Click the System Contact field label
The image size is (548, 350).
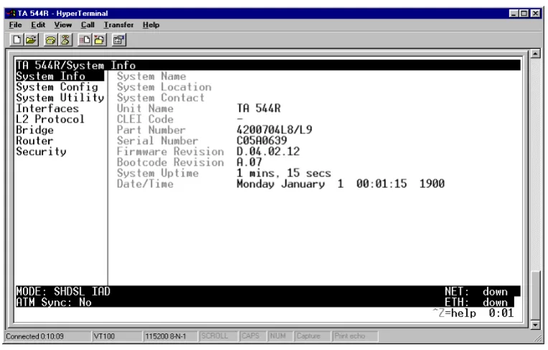pos(161,98)
